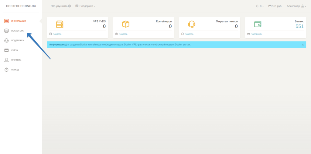Open the notifications bell dropdown

[x=260, y=6]
